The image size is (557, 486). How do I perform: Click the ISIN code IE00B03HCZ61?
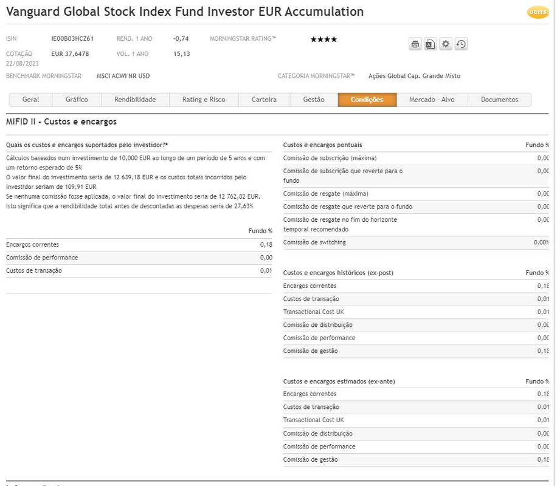72,39
